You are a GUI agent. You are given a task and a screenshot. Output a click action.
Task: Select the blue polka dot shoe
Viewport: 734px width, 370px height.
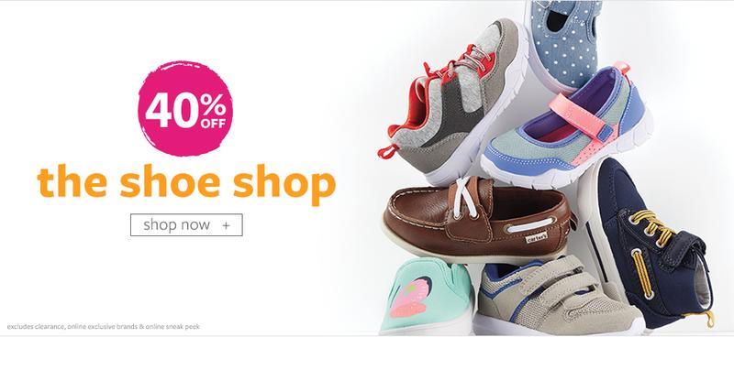coord(564,44)
